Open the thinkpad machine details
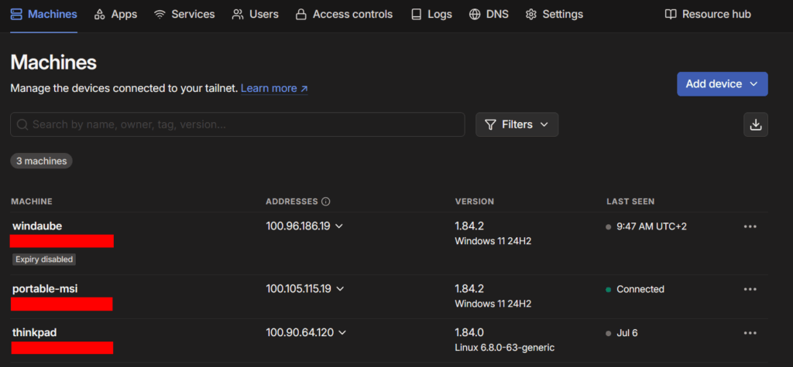Viewport: 793px width, 367px height. click(35, 333)
